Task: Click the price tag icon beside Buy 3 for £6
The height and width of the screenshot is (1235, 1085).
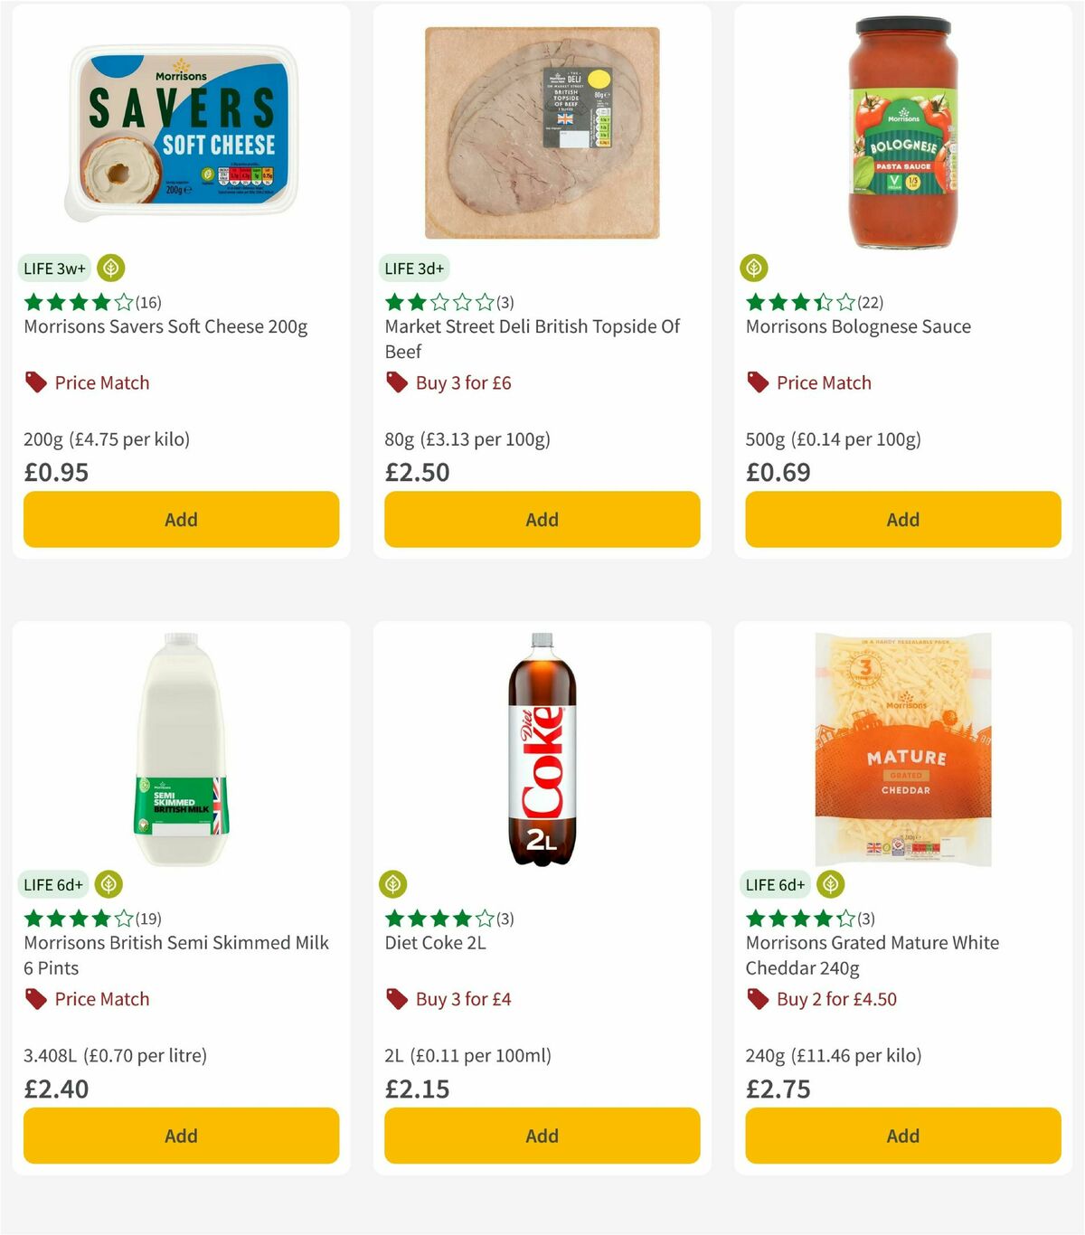Action: pos(396,382)
